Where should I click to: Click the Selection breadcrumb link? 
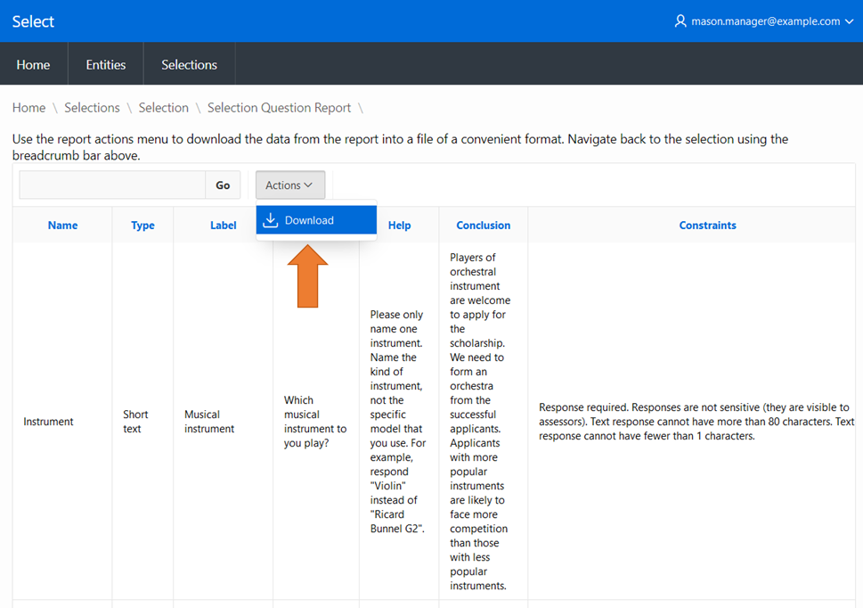click(x=163, y=108)
